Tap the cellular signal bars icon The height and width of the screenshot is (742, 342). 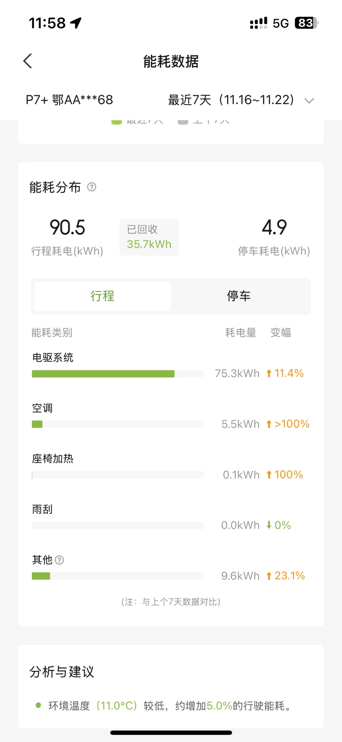(259, 23)
